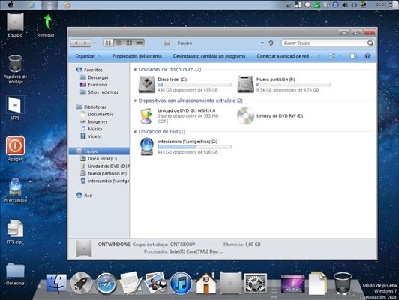The width and height of the screenshot is (399, 300).
Task: Open Sitios recientes in sidebar
Action: [99, 91]
